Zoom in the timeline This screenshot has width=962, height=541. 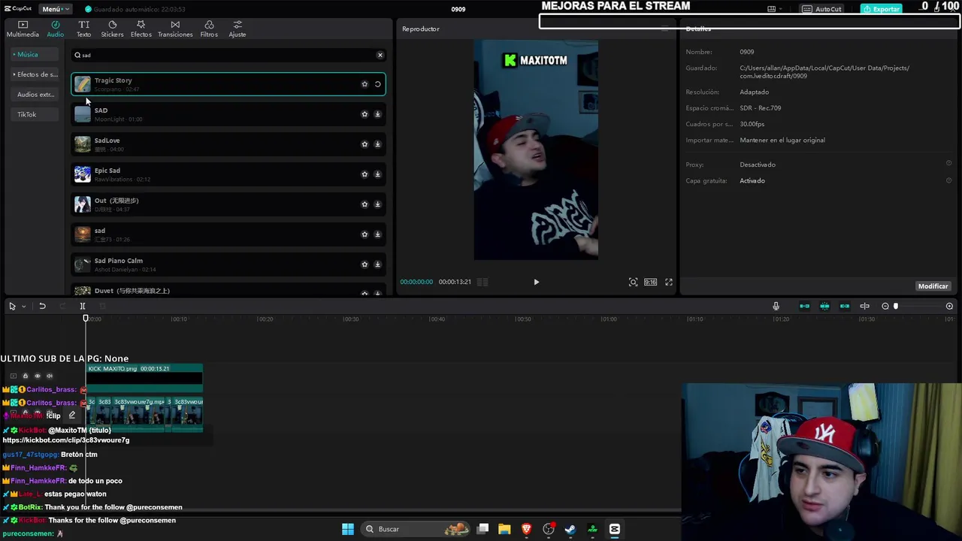coord(949,306)
